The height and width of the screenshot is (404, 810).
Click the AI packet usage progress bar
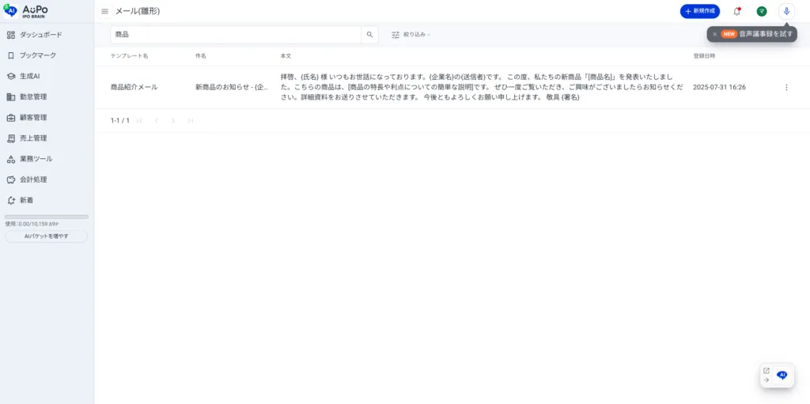click(x=47, y=217)
